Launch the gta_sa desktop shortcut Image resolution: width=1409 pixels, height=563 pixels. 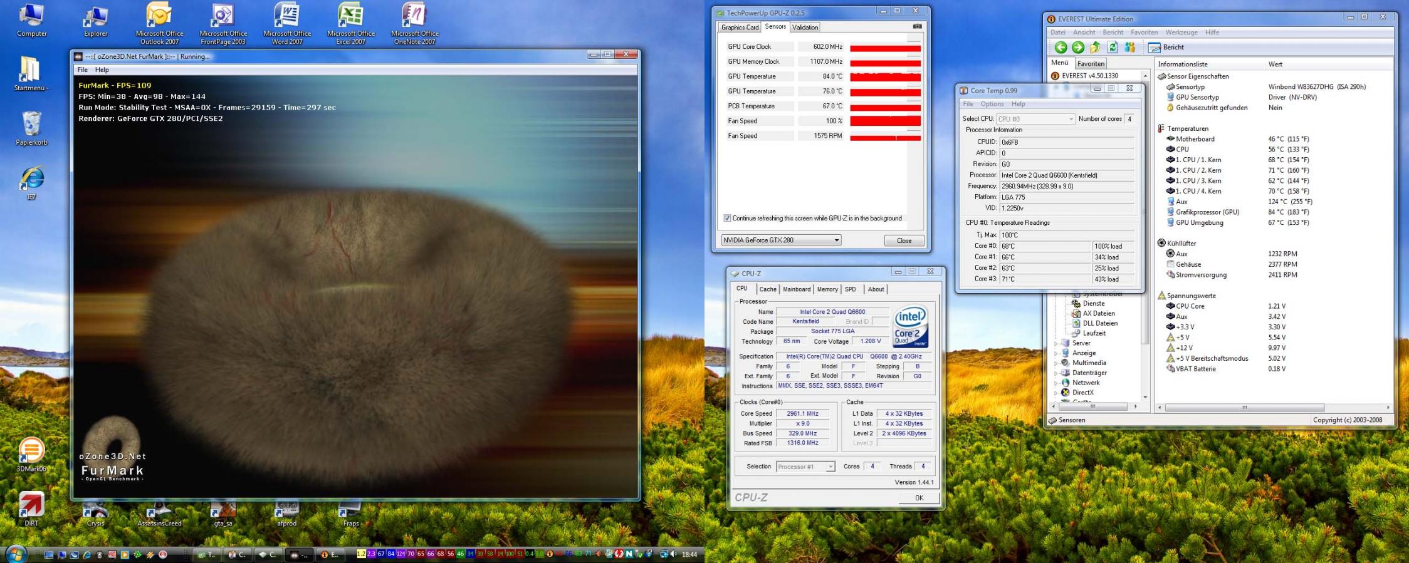223,514
